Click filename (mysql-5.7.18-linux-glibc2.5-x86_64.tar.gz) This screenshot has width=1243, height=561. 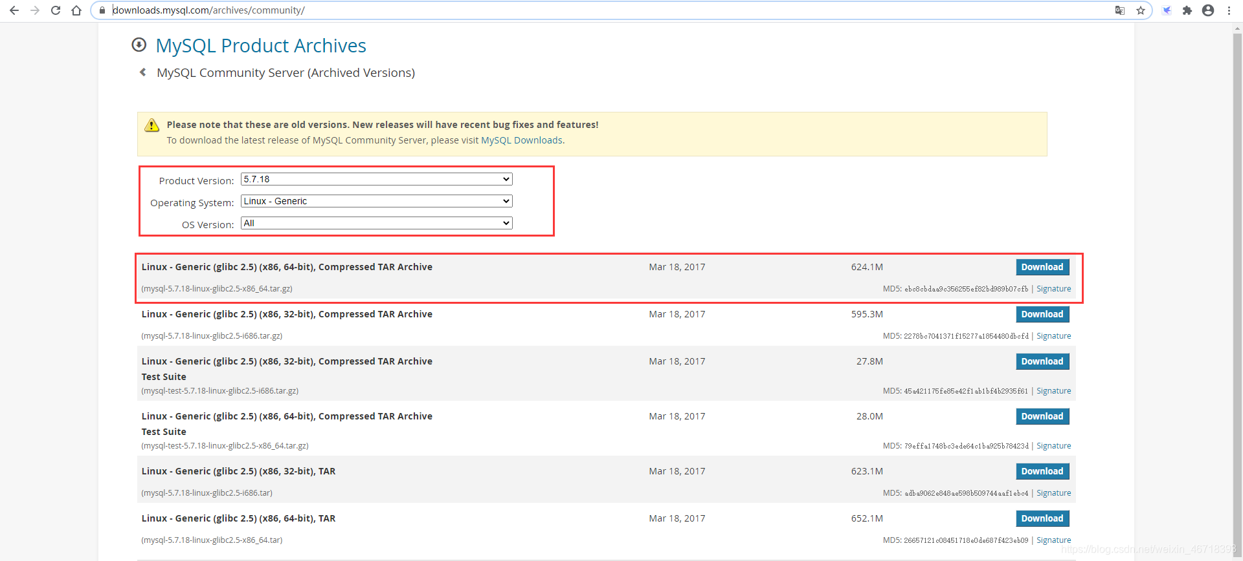[x=217, y=289]
